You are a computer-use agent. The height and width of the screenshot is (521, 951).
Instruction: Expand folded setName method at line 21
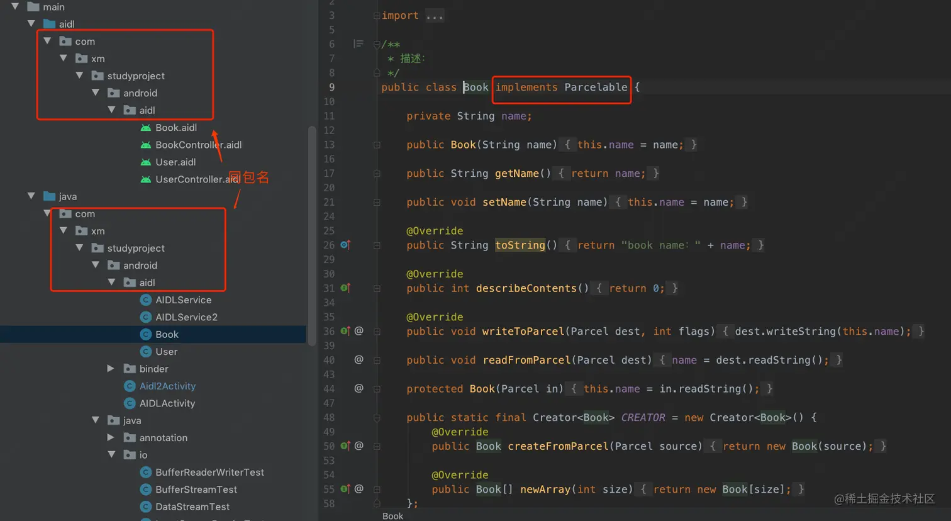click(377, 202)
